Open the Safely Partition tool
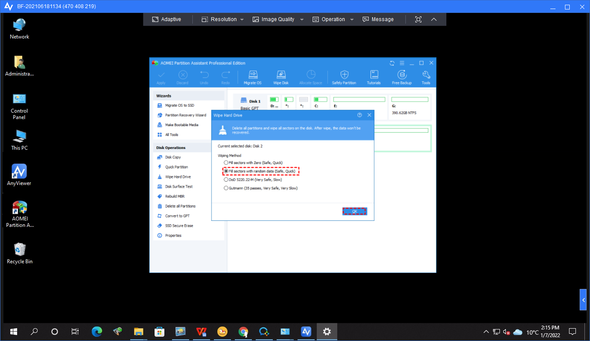Screen dimensions: 590x341 344,77
